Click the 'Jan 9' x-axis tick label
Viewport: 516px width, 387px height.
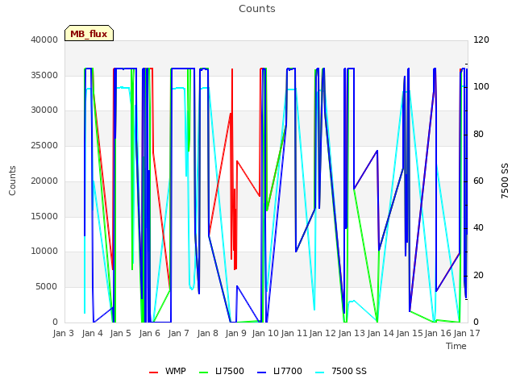pos(236,333)
